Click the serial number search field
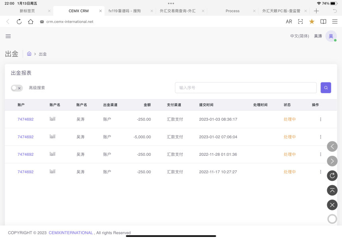The width and height of the screenshot is (342, 239). pos(246,88)
